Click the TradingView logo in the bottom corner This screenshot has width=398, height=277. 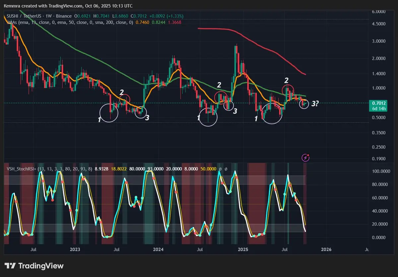[x=34, y=266]
